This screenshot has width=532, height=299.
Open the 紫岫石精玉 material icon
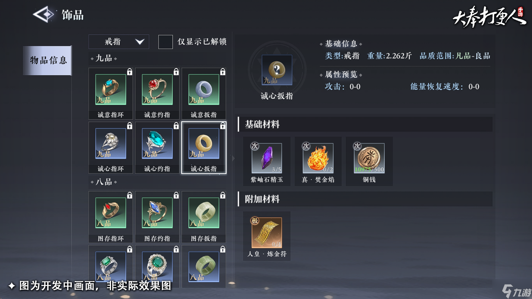coord(267,158)
